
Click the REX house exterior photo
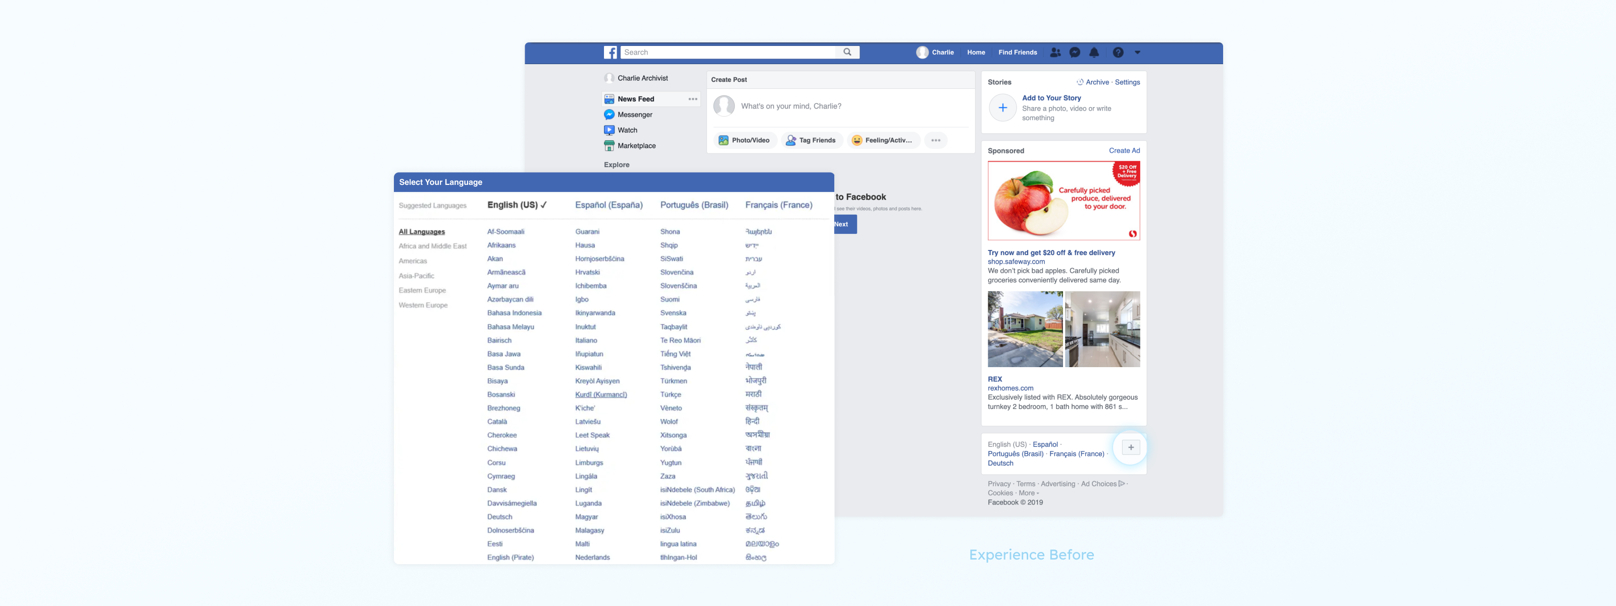[x=1025, y=329]
